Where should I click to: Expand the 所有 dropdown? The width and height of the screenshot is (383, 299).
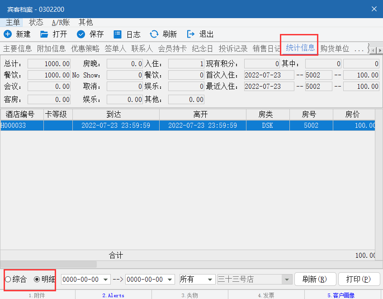(x=210, y=280)
